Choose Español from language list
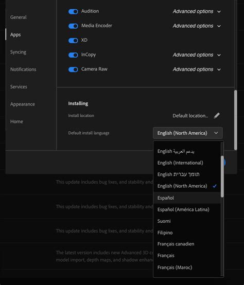Screen dimensions: 244x285 tap(187, 198)
